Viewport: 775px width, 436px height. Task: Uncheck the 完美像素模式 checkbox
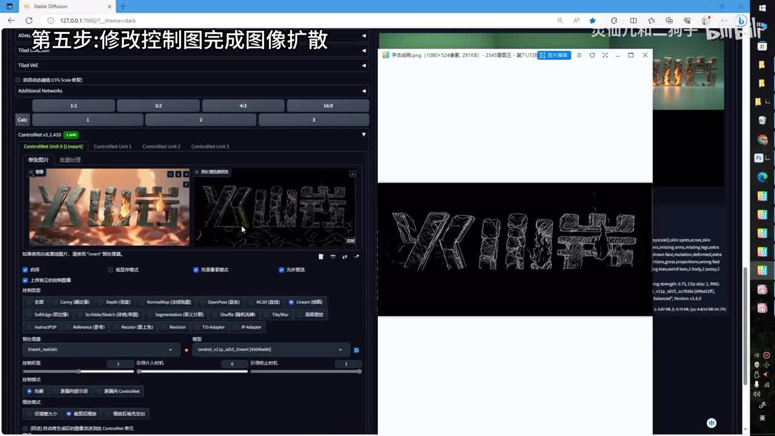(x=196, y=269)
